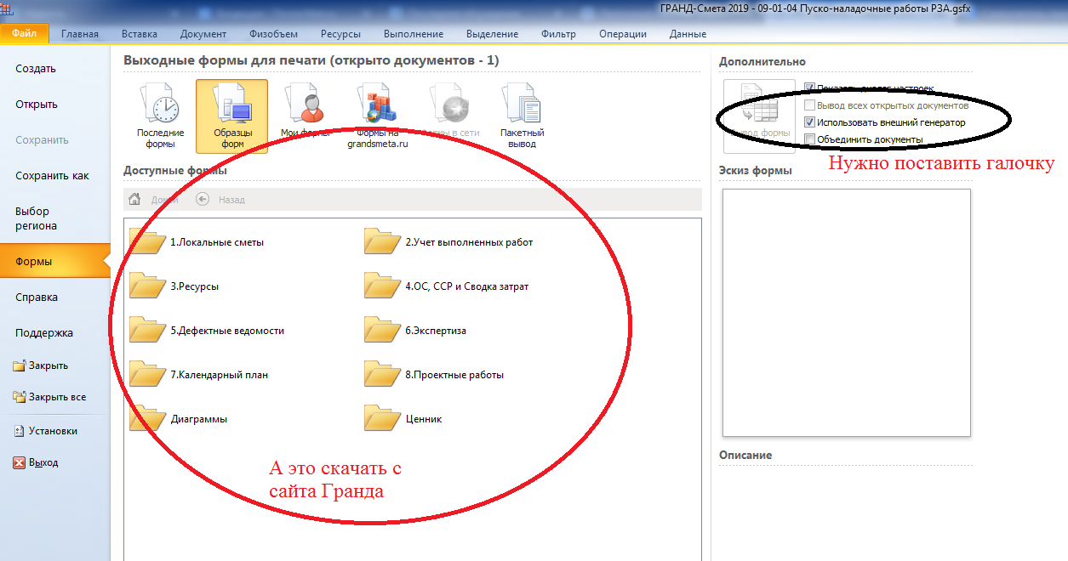Image resolution: width=1068 pixels, height=561 pixels.
Task: Toggle Использовать внешний генератор checkbox
Action: click(x=810, y=122)
